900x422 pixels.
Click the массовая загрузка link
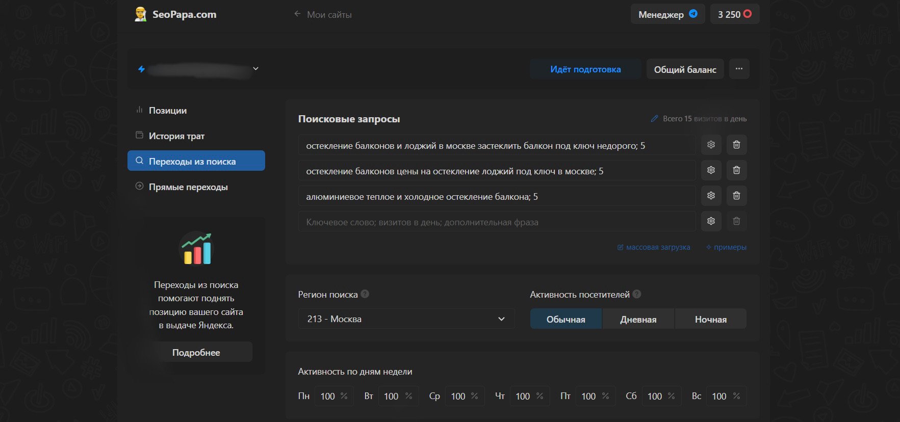pyautogui.click(x=657, y=247)
